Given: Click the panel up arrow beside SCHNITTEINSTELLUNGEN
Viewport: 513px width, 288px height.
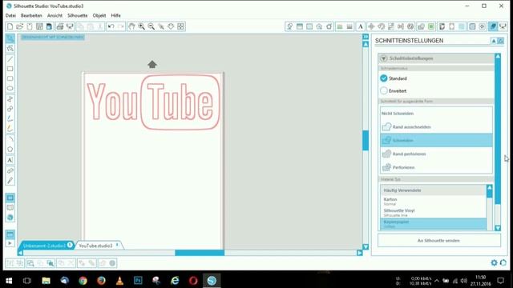Looking at the screenshot, I should pyautogui.click(x=494, y=41).
